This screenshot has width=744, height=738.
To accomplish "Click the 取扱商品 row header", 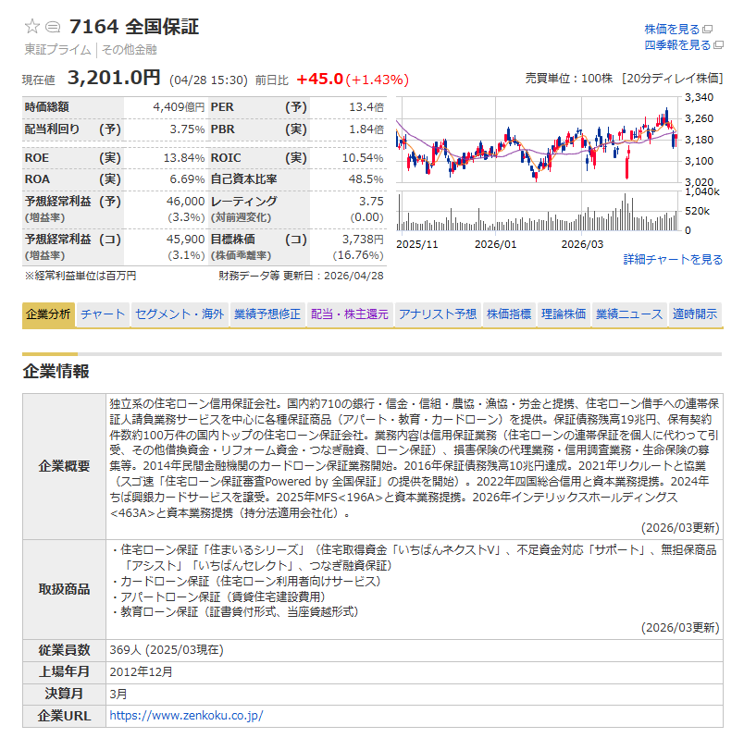I will coord(64,589).
